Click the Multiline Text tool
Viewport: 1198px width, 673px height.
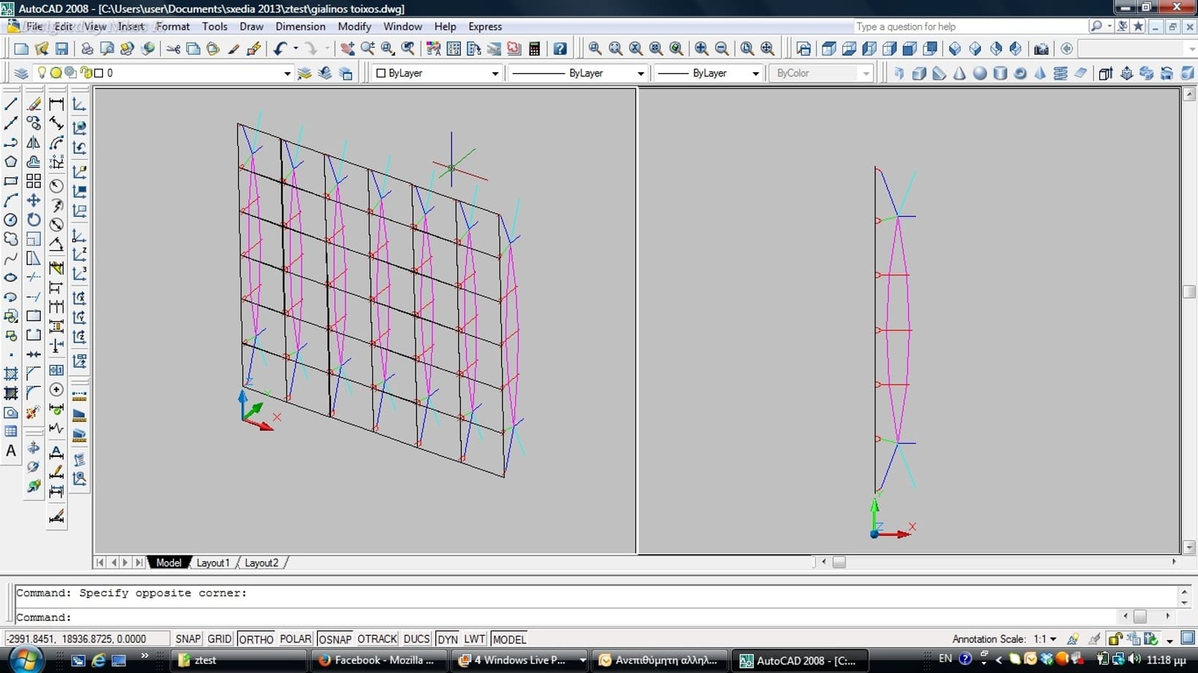click(x=11, y=451)
